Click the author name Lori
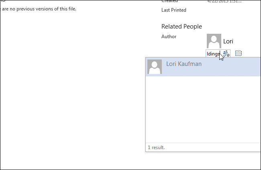 point(228,41)
